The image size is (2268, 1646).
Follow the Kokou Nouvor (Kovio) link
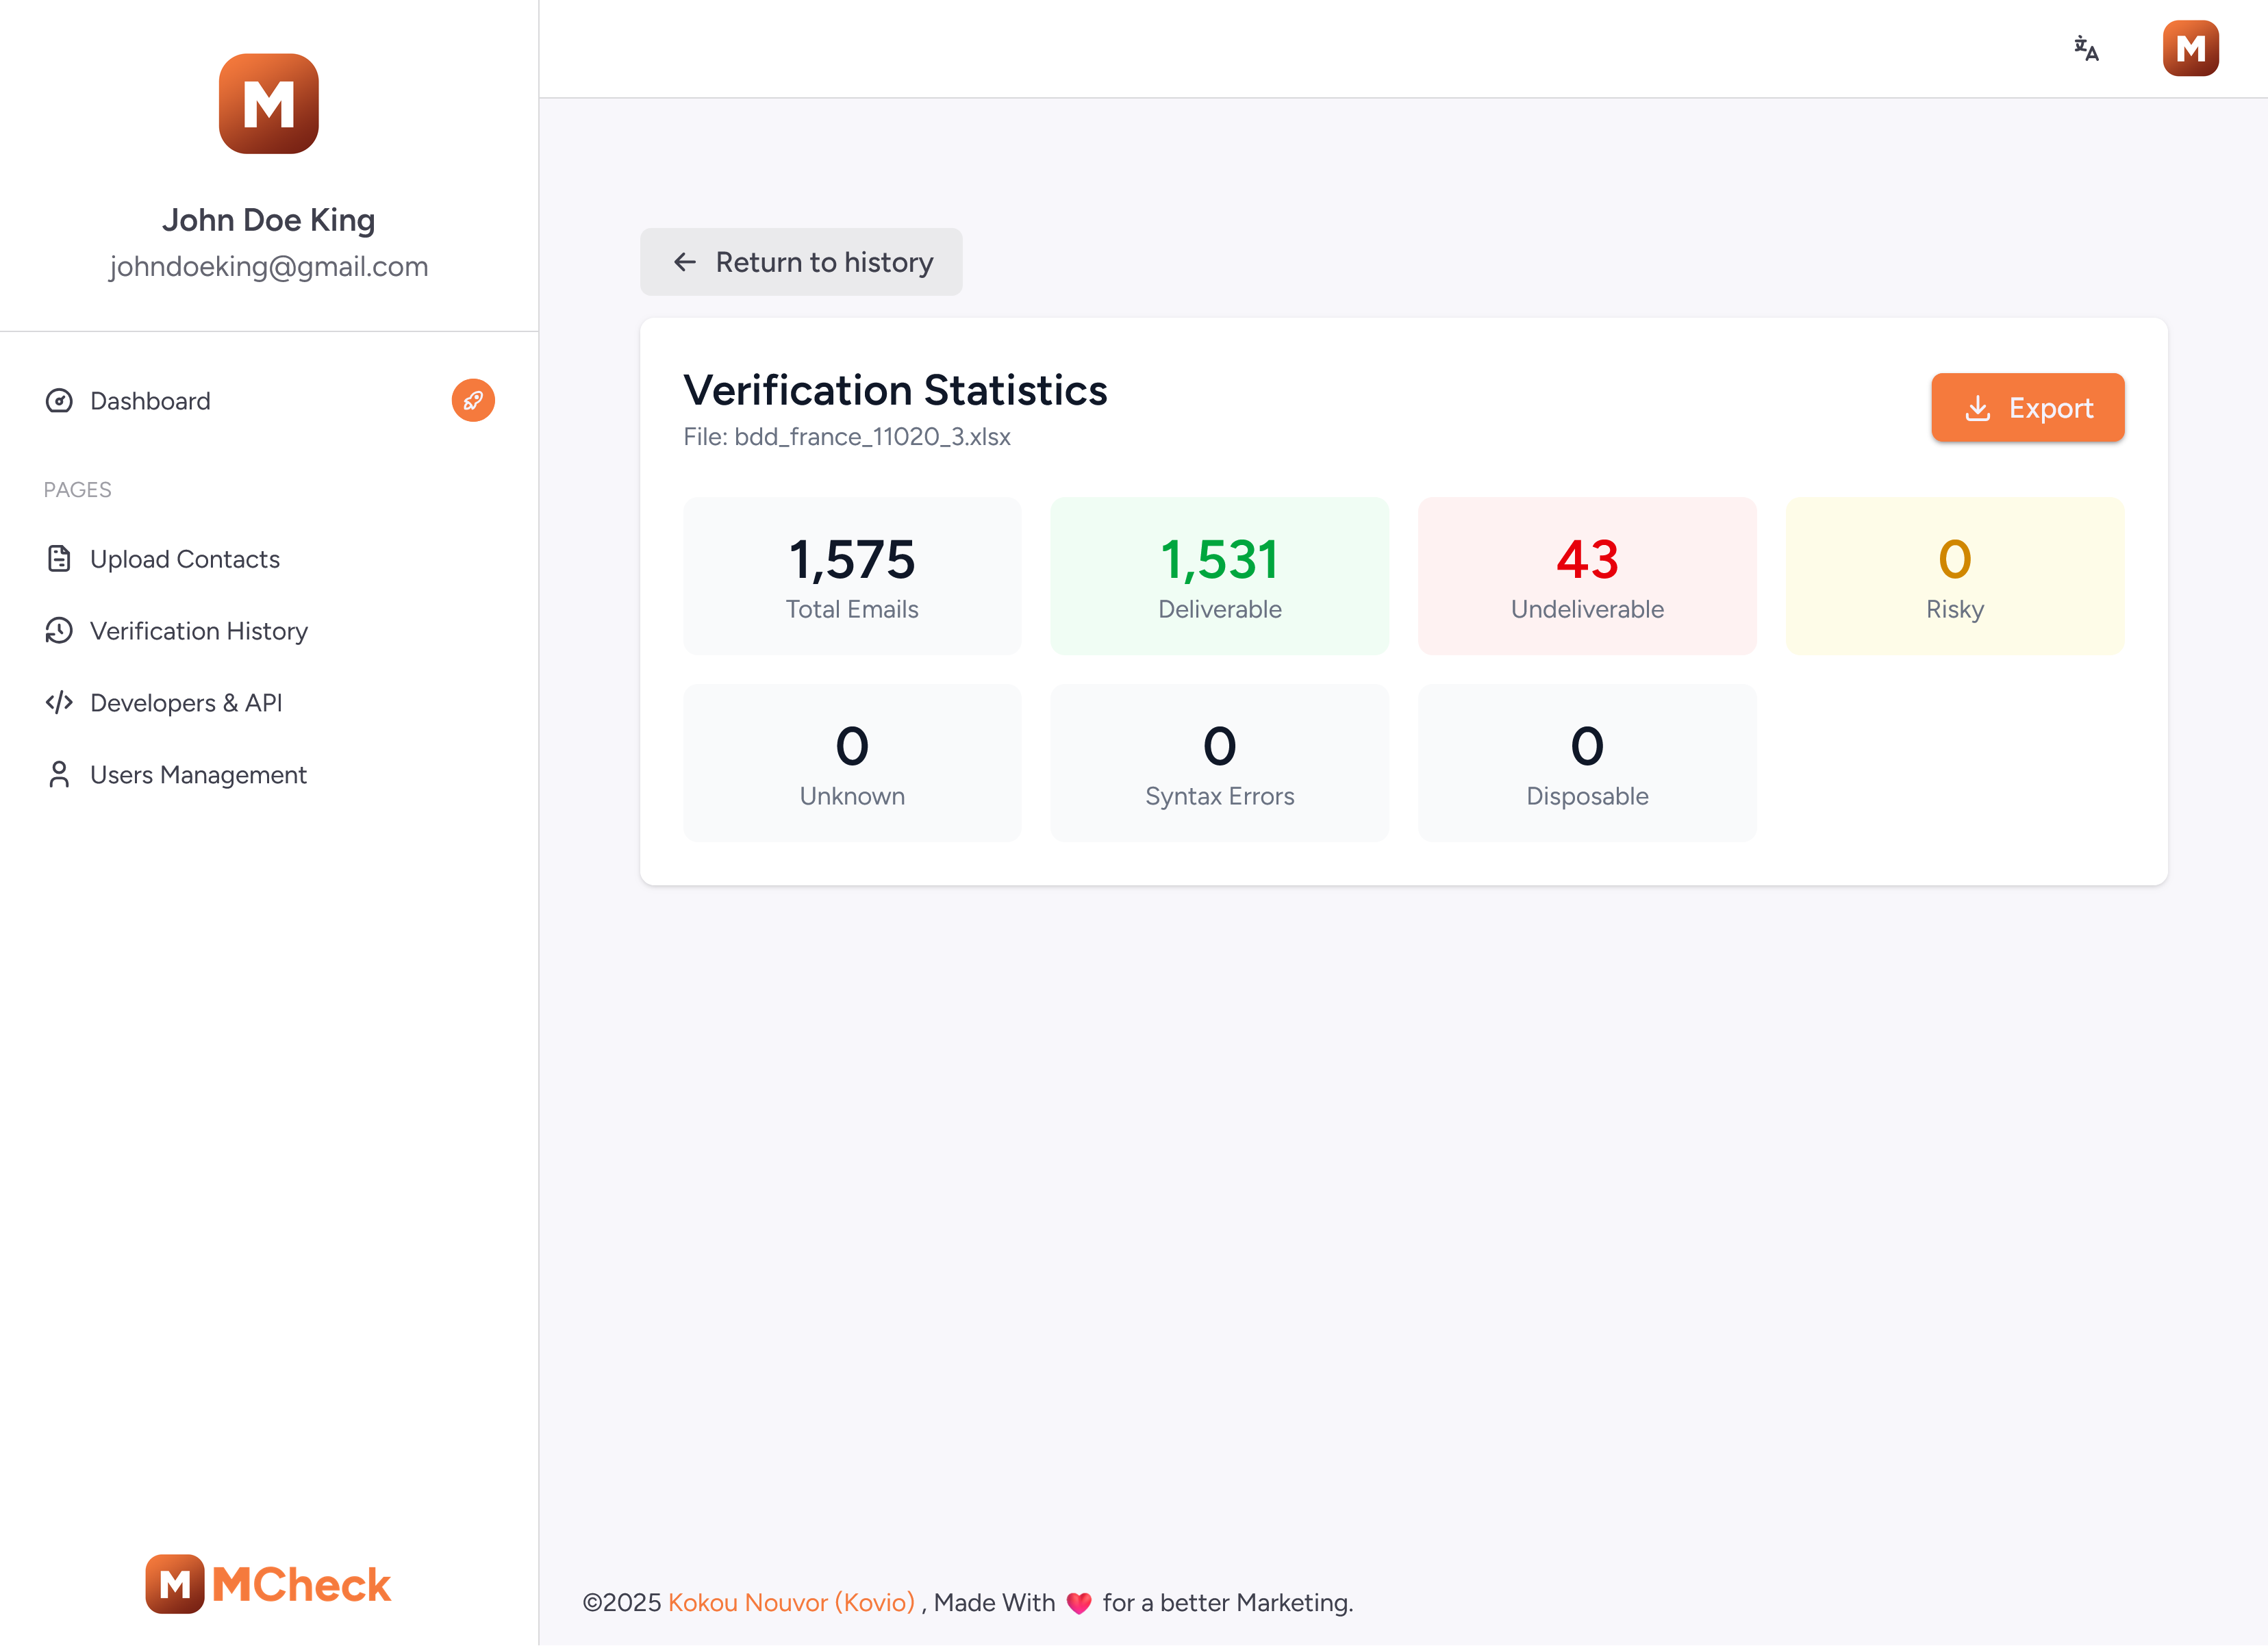[791, 1602]
